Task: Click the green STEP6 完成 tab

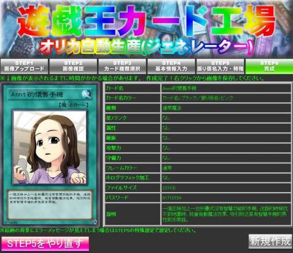Action: click(x=269, y=66)
